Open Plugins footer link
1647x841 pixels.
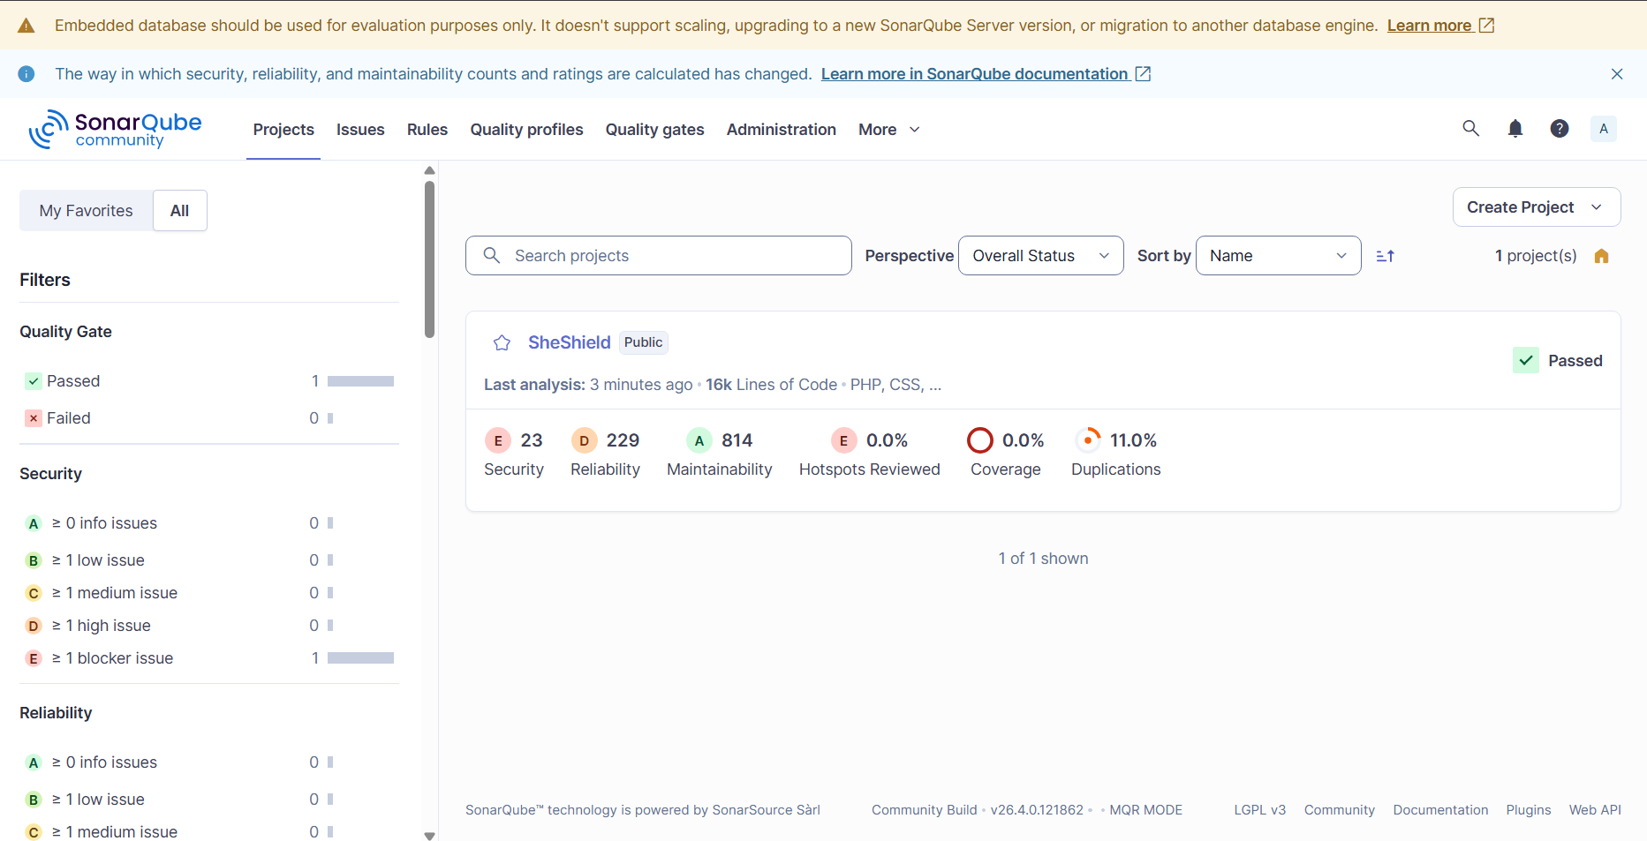click(1529, 810)
